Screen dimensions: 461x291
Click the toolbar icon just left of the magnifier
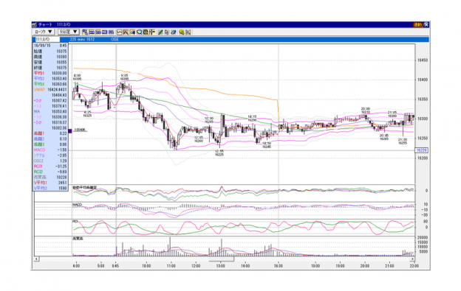pyautogui.click(x=132, y=32)
